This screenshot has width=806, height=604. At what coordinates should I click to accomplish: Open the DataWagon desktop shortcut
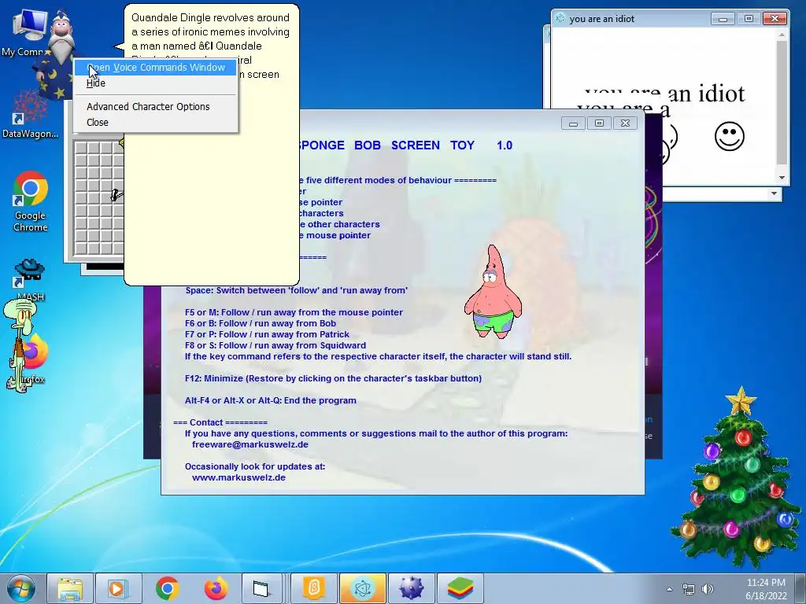30,116
